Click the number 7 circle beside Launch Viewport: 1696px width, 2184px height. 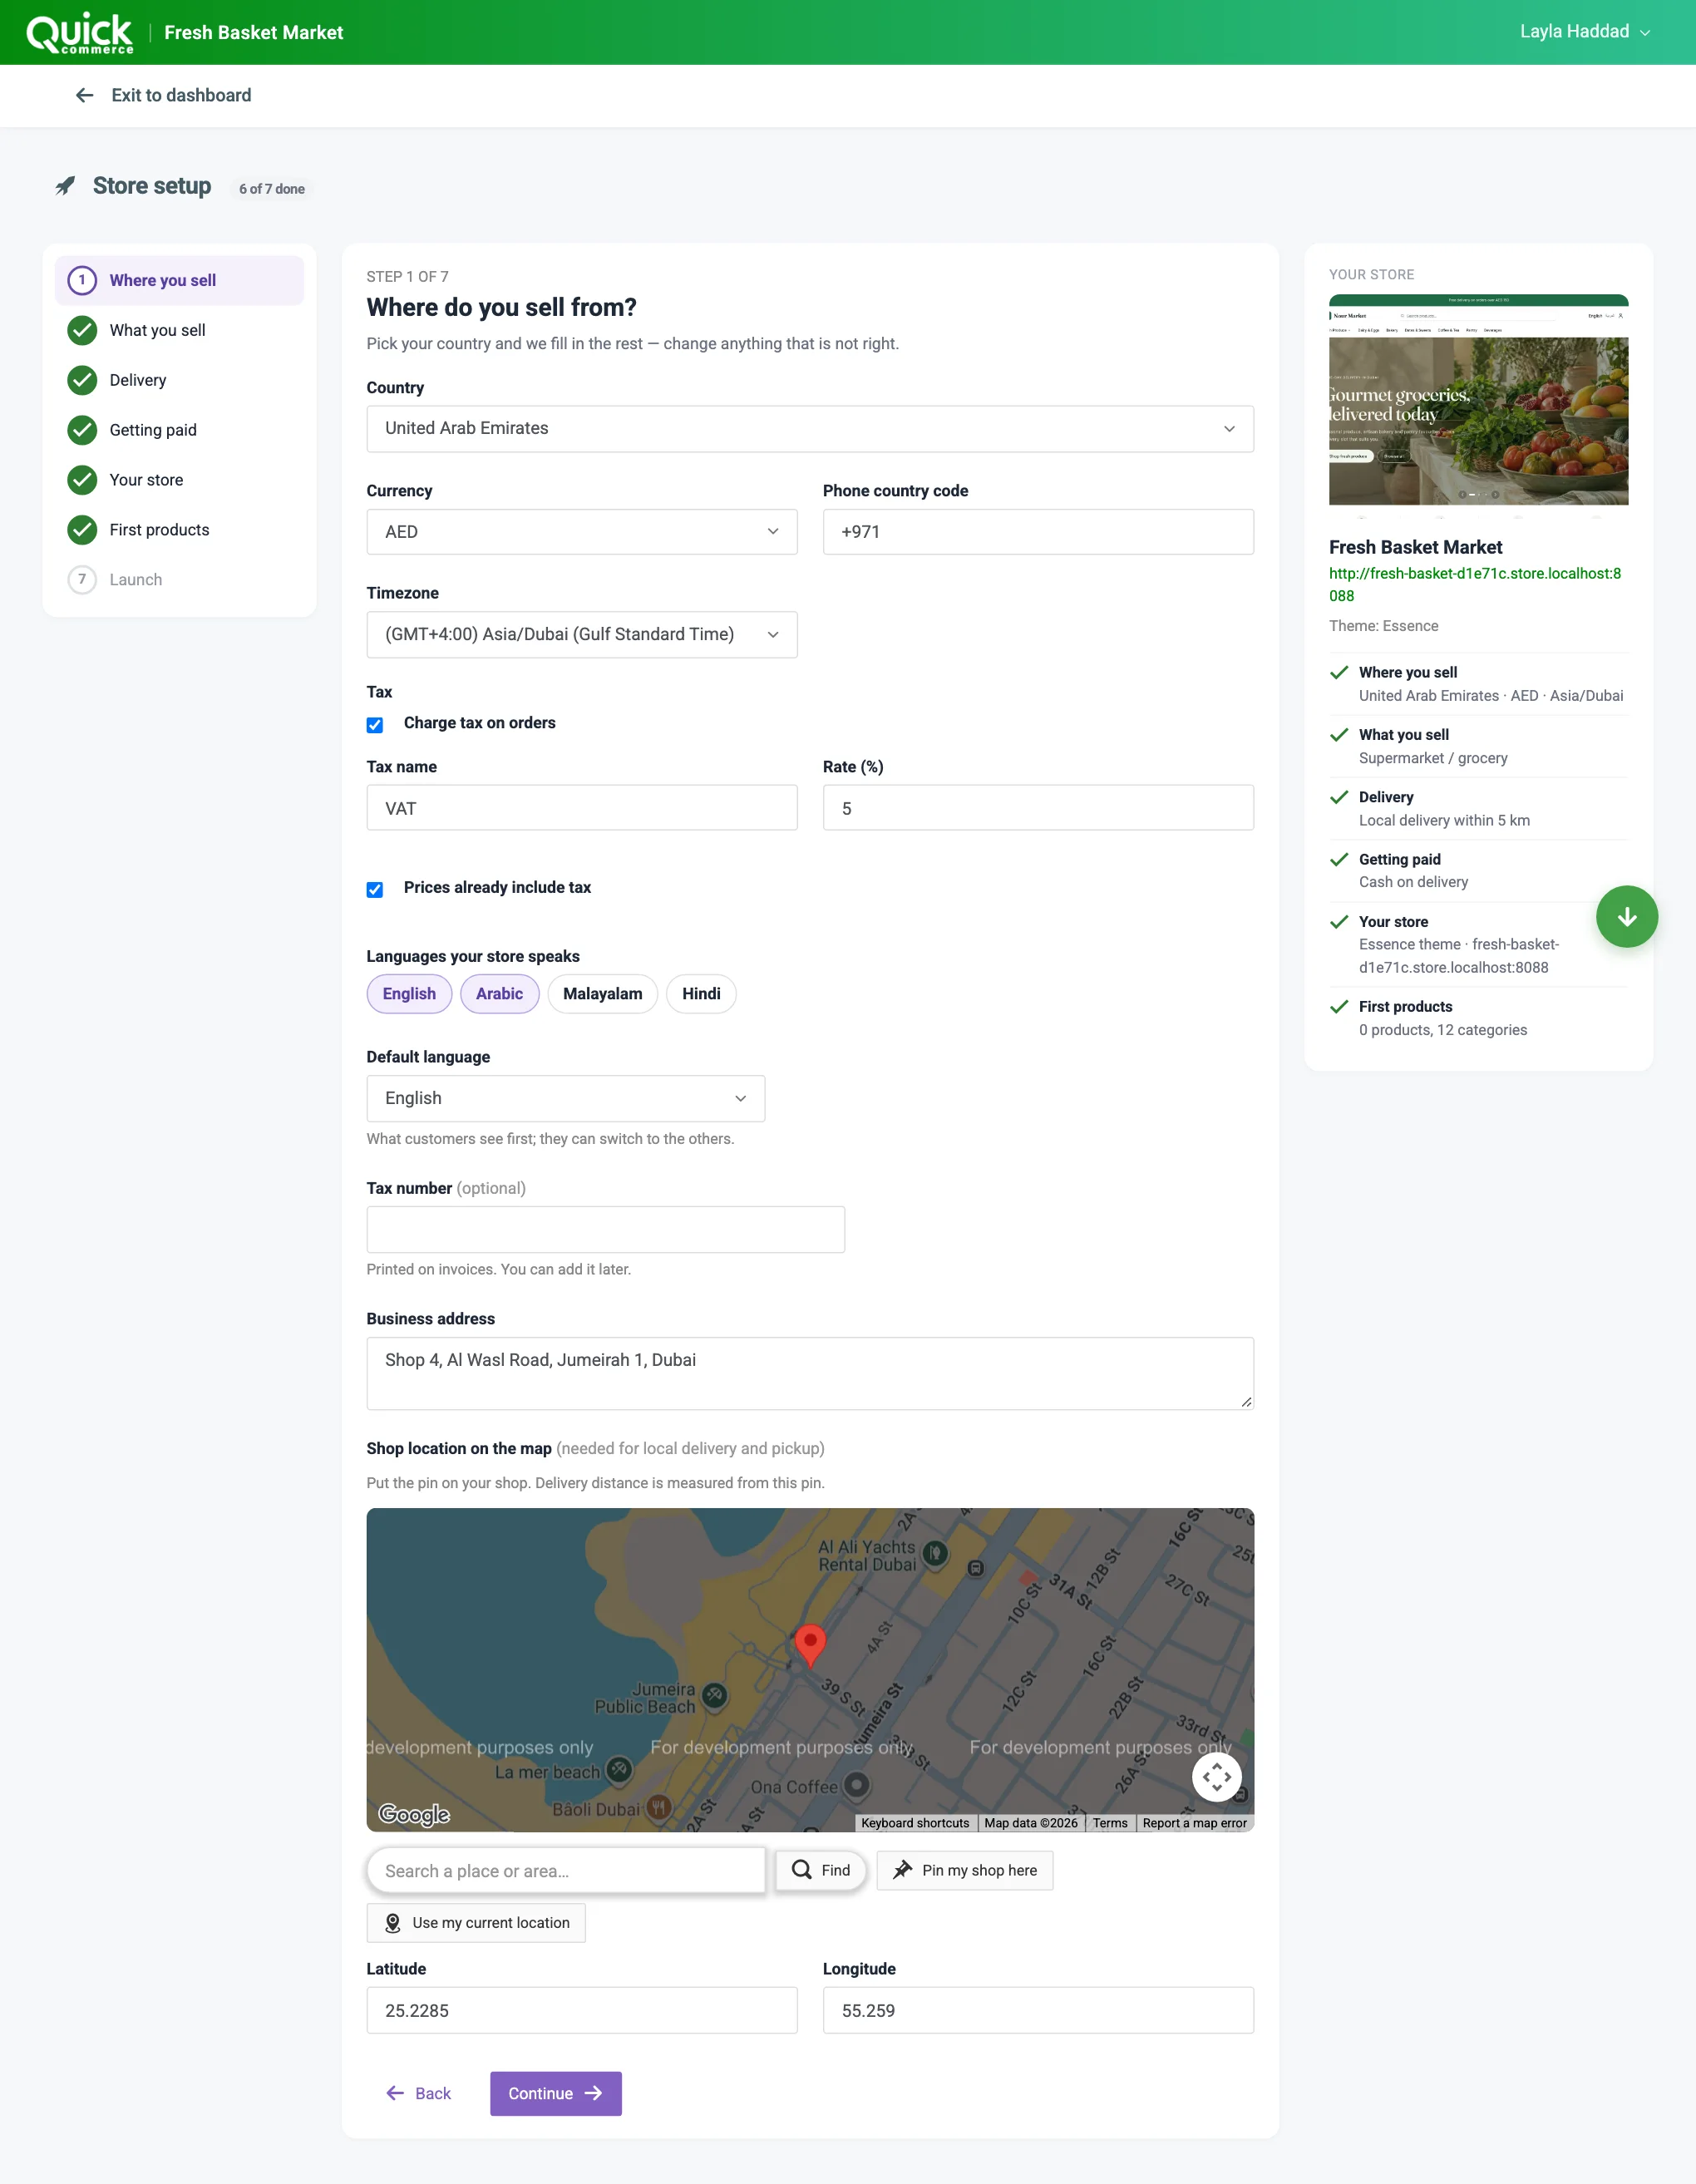pos(82,580)
